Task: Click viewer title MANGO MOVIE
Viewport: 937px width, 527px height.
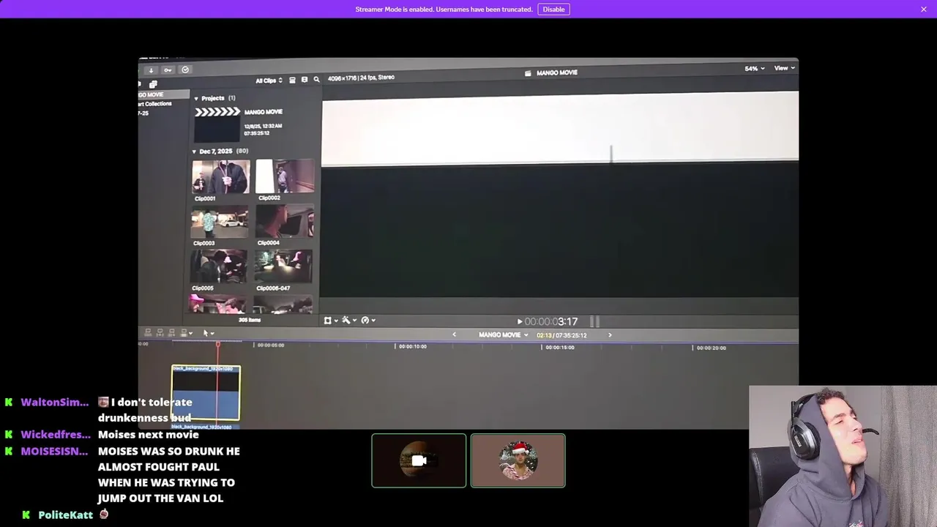Action: pyautogui.click(x=557, y=72)
